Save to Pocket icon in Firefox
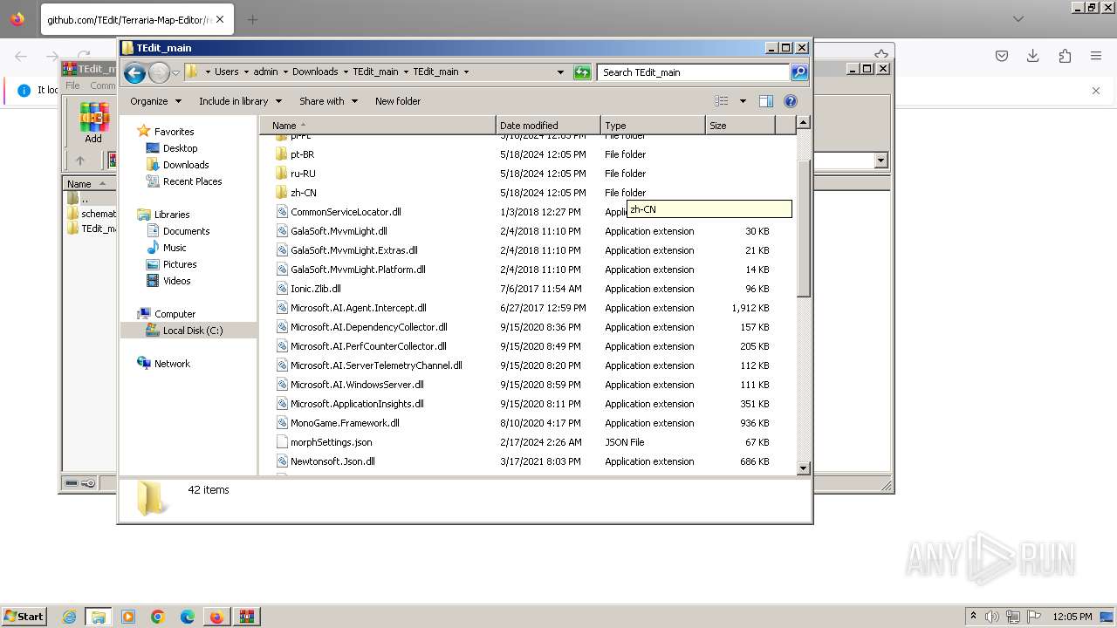The image size is (1117, 628). [1002, 56]
